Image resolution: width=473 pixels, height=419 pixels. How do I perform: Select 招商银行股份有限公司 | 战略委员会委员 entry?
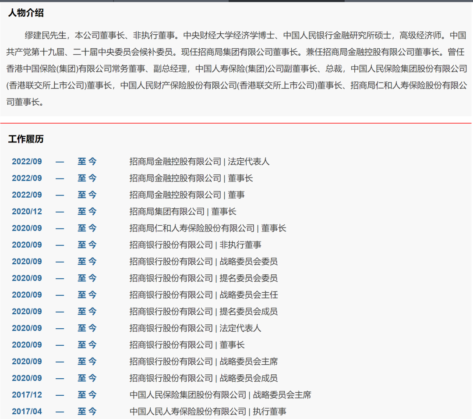tap(204, 261)
